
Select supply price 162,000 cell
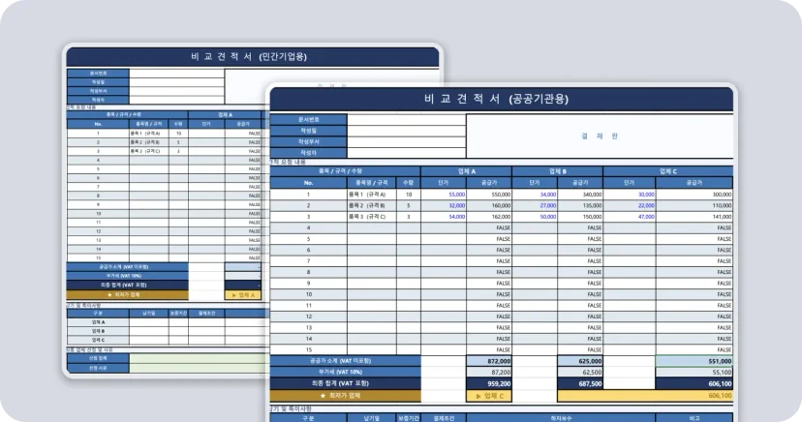[489, 217]
